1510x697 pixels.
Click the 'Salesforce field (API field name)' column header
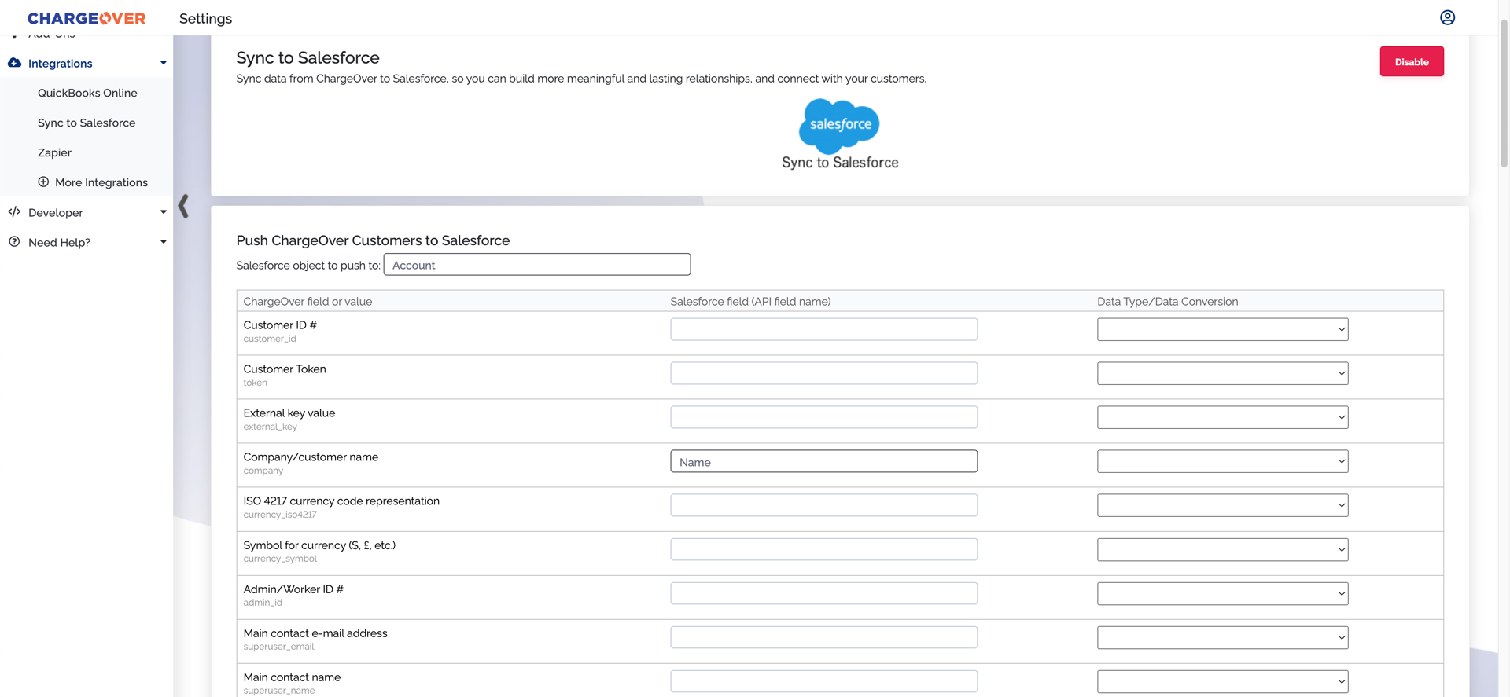[750, 301]
